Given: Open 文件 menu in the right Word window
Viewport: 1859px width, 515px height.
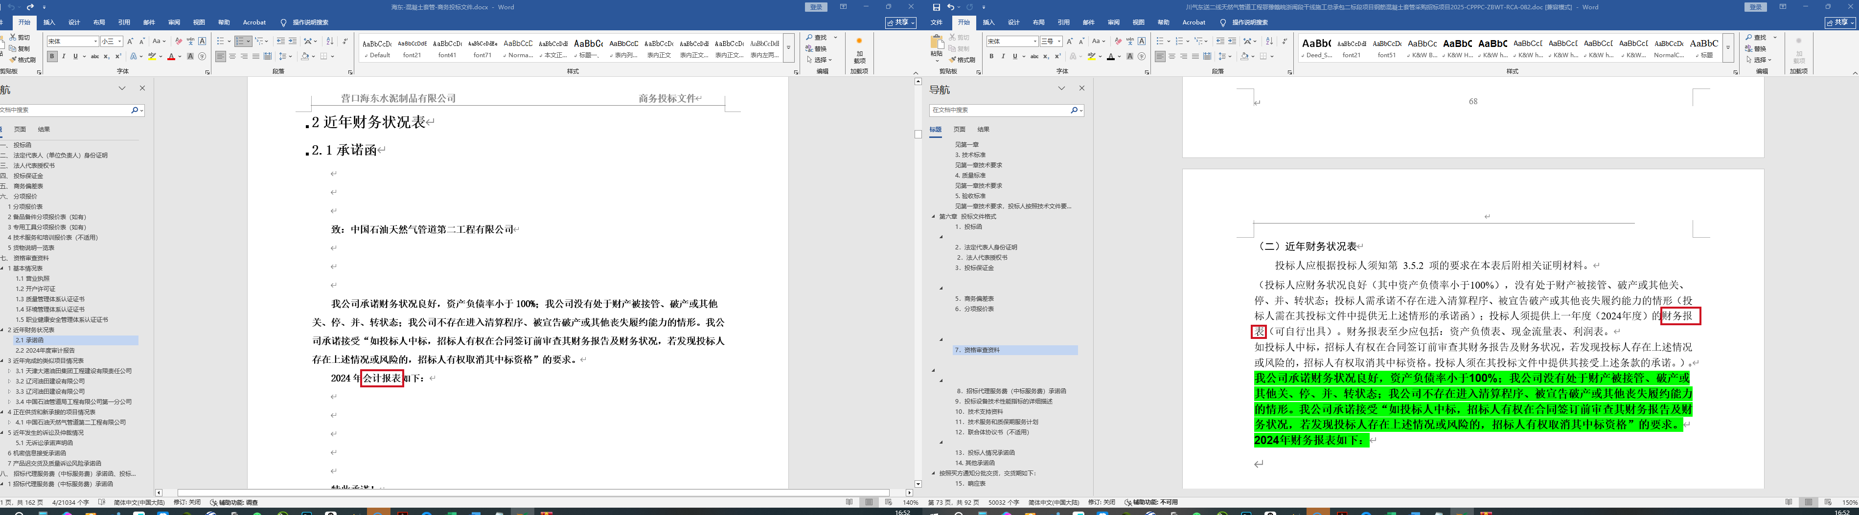Looking at the screenshot, I should pyautogui.click(x=937, y=22).
